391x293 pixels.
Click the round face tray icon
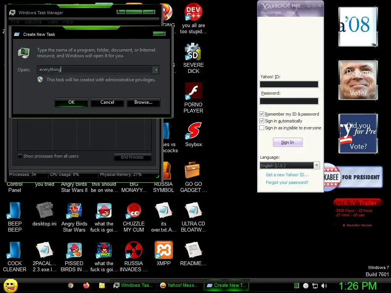306,286
